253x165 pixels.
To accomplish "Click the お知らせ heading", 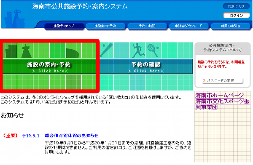I will pyautogui.click(x=12, y=115).
